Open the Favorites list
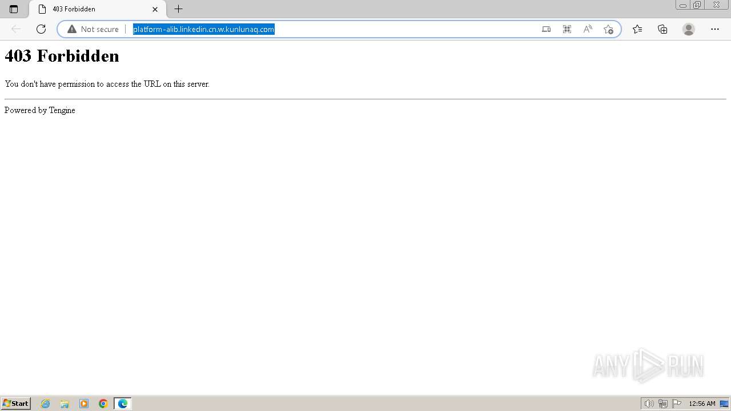Viewport: 731px width, 411px height. pyautogui.click(x=637, y=29)
